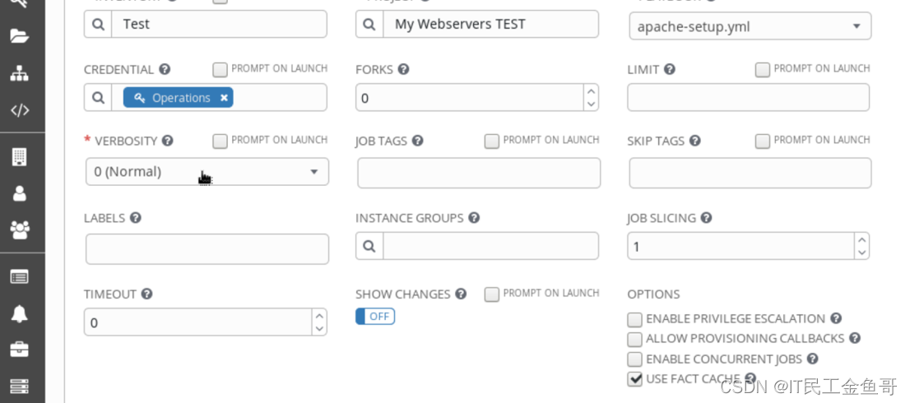Viewport: 910px width, 403px height.
Task: Open Users via the single-person sidebar icon
Action: coord(19,194)
